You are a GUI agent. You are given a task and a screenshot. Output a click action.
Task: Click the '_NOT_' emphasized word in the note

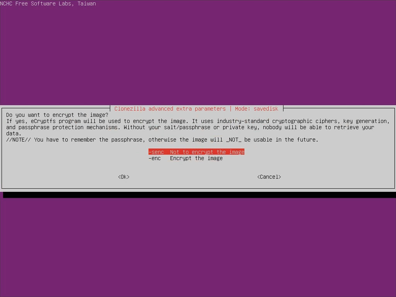tap(233, 140)
